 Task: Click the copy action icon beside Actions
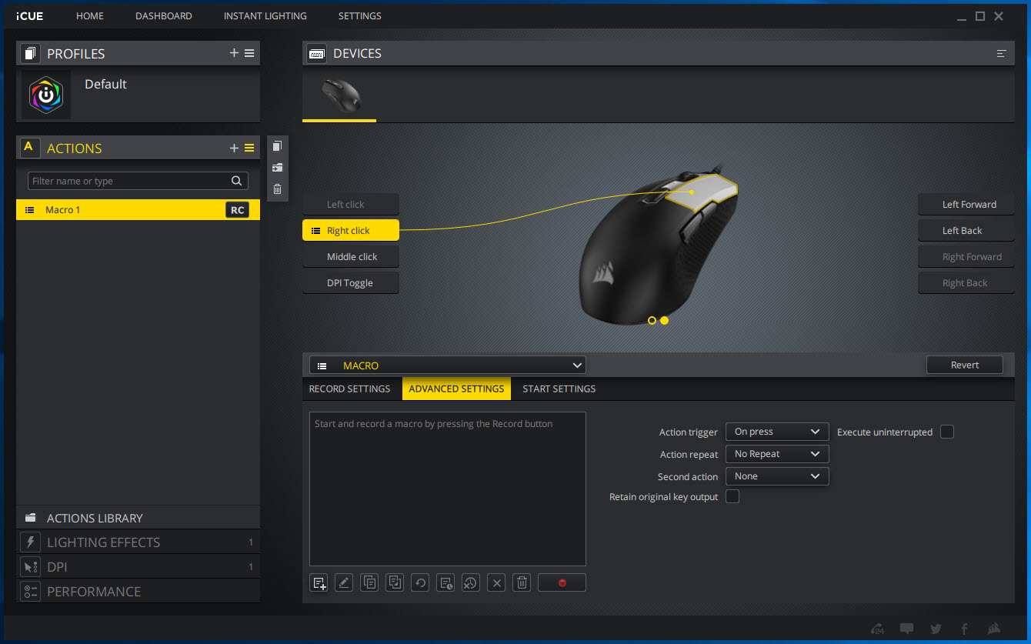(278, 145)
